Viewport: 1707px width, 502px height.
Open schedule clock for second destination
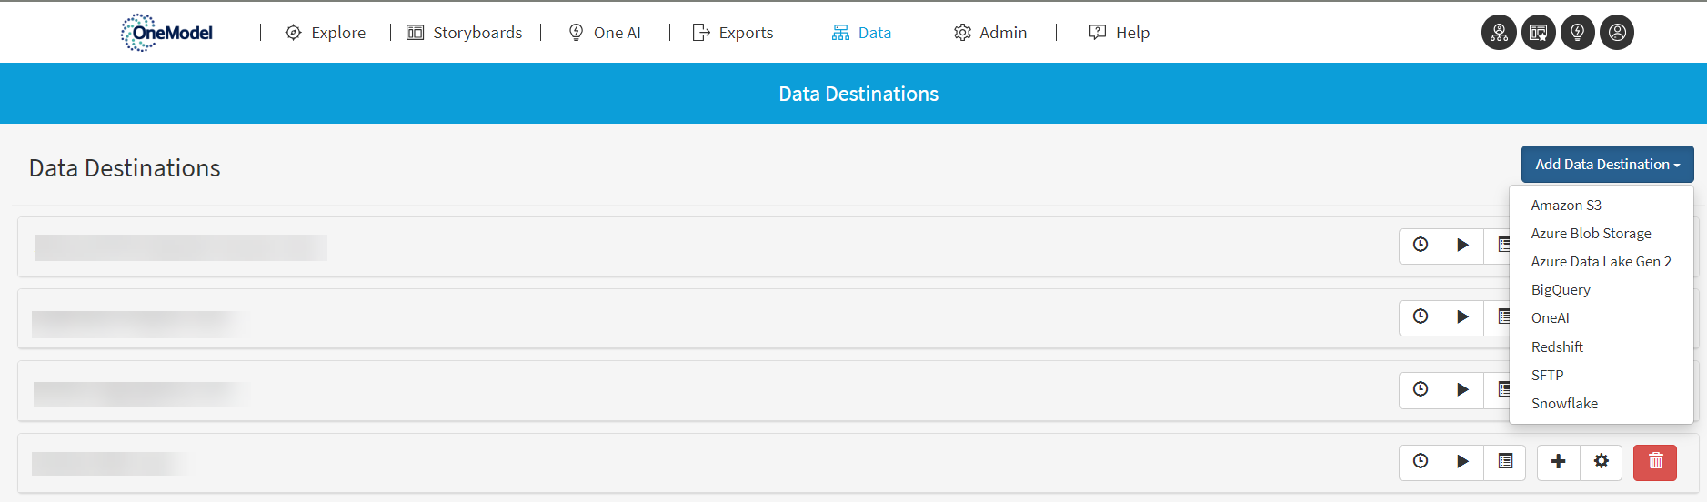1420,317
